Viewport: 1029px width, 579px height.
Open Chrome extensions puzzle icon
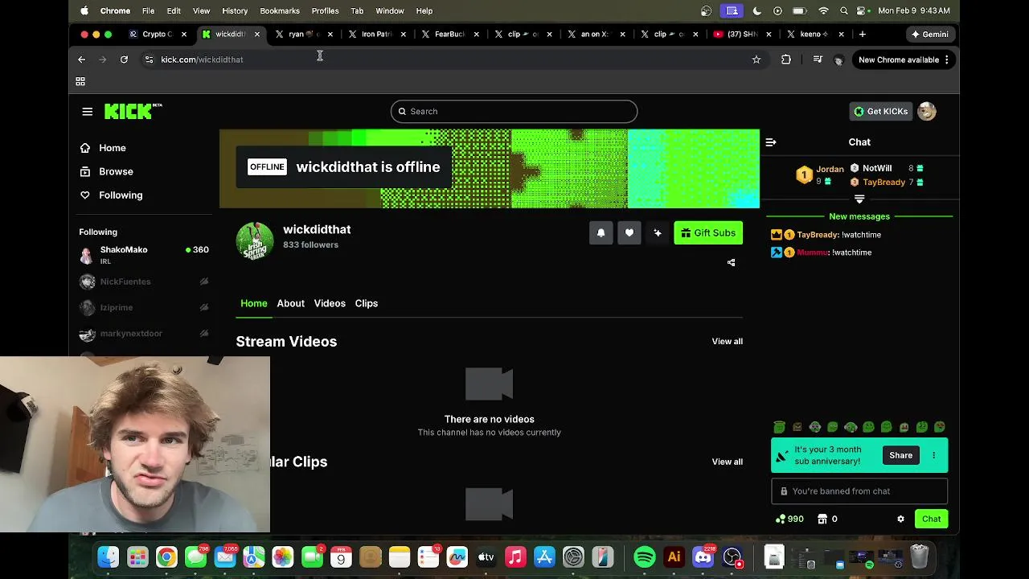pos(786,60)
